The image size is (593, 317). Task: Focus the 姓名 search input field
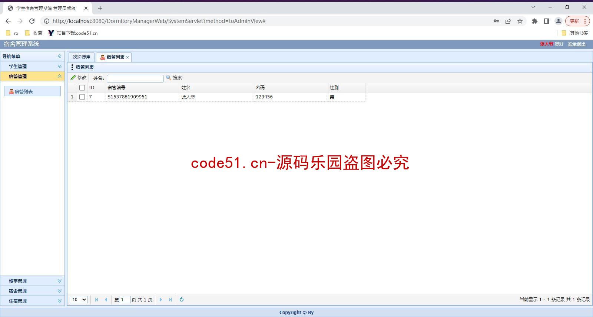coord(135,78)
